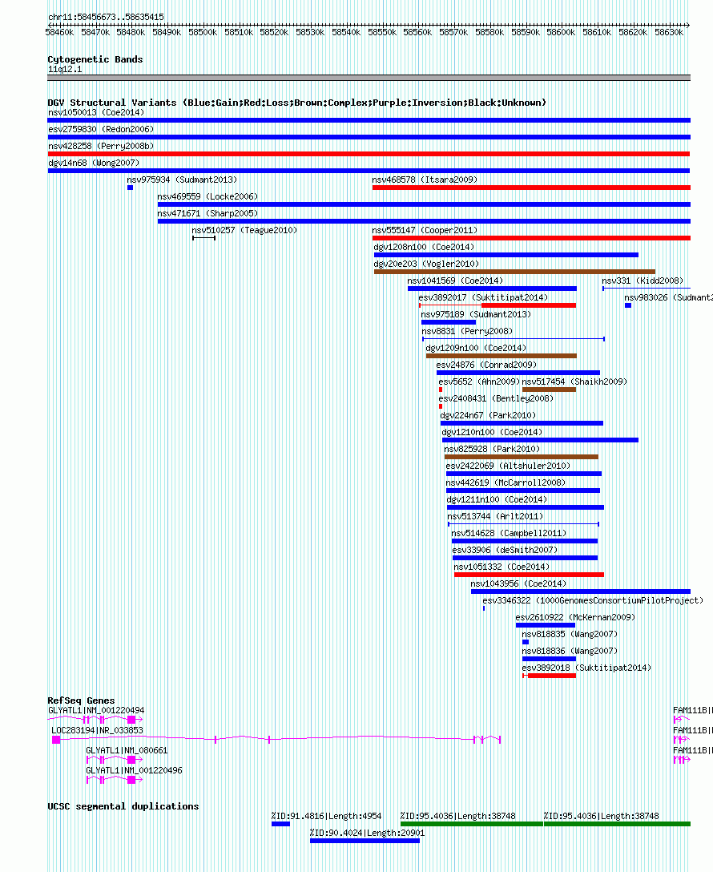This screenshot has height=872, width=713.
Task: Click esv3892017 (Suktitipat2014) label
Action: [483, 297]
